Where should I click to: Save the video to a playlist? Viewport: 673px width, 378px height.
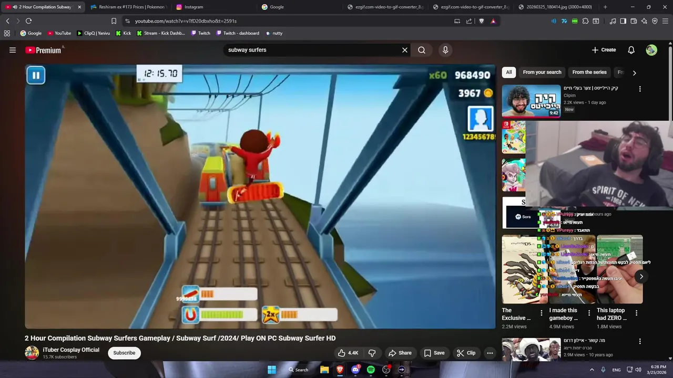click(x=434, y=353)
